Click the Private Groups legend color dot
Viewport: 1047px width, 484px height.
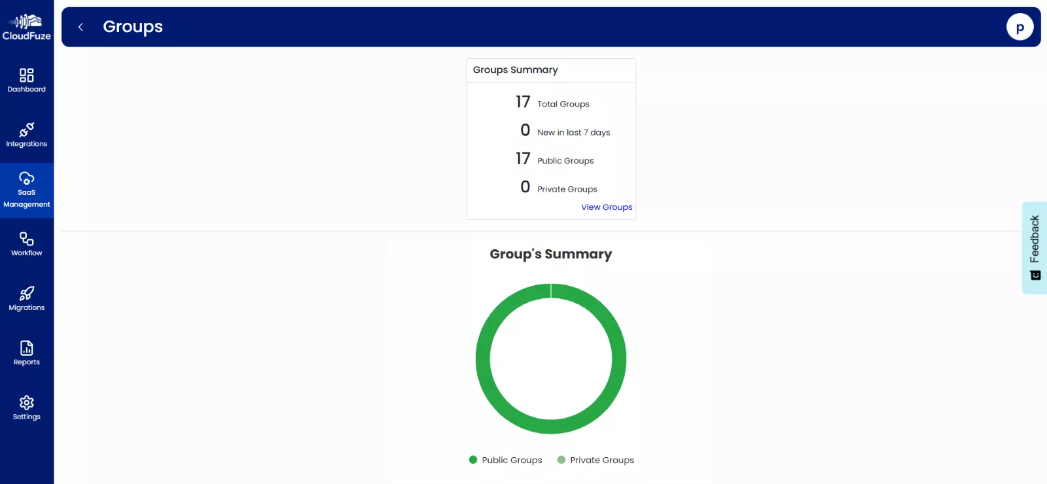tap(561, 460)
